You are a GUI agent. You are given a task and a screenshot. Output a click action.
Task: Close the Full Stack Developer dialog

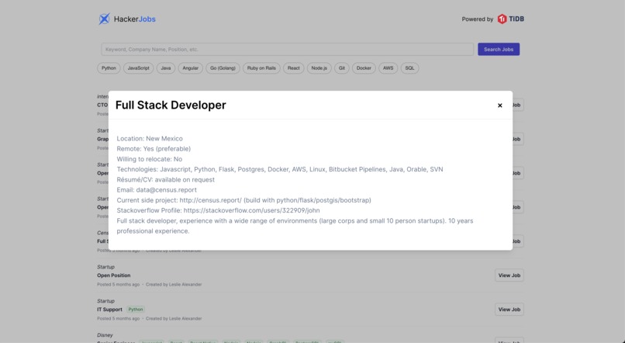click(500, 106)
